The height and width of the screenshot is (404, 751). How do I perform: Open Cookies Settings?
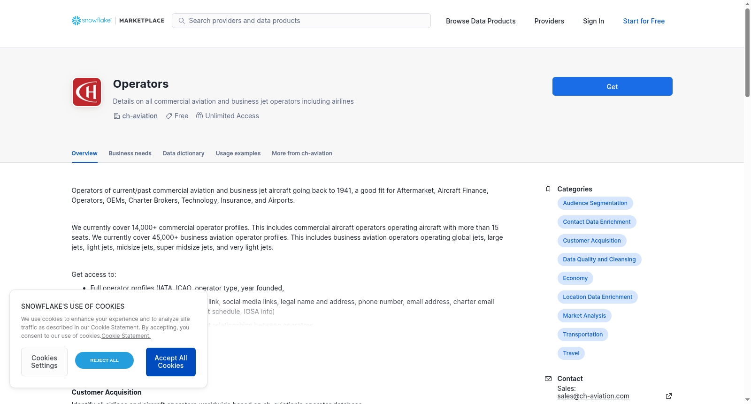44,362
